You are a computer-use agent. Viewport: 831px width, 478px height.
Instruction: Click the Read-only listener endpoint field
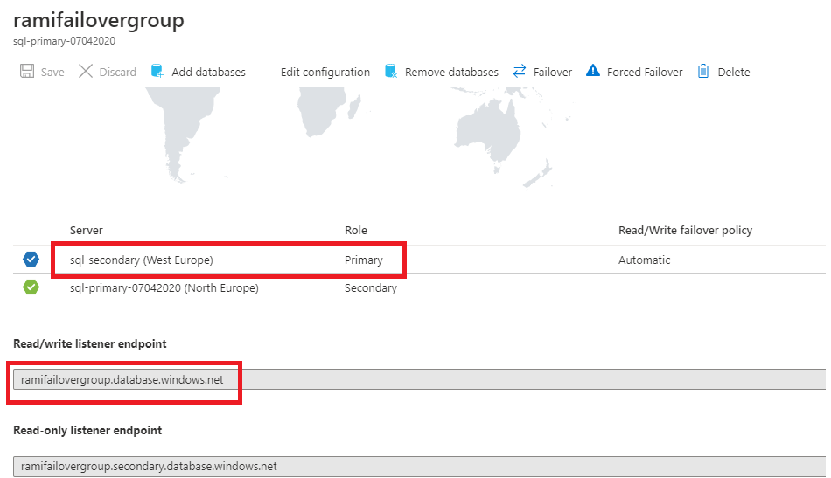(x=418, y=467)
